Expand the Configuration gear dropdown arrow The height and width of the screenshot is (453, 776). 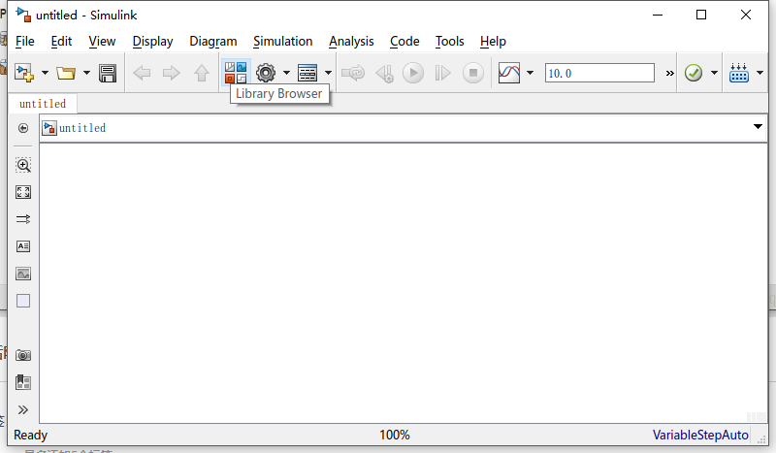tap(286, 73)
